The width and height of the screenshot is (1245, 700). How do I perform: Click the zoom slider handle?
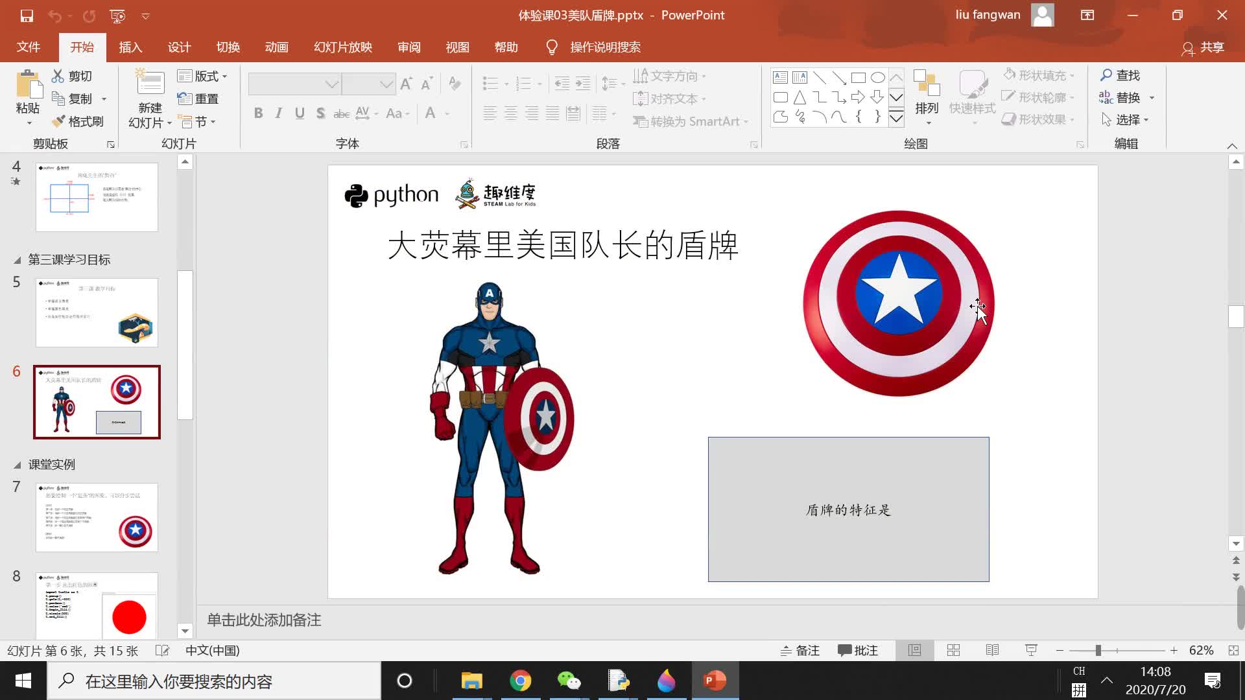(x=1098, y=651)
